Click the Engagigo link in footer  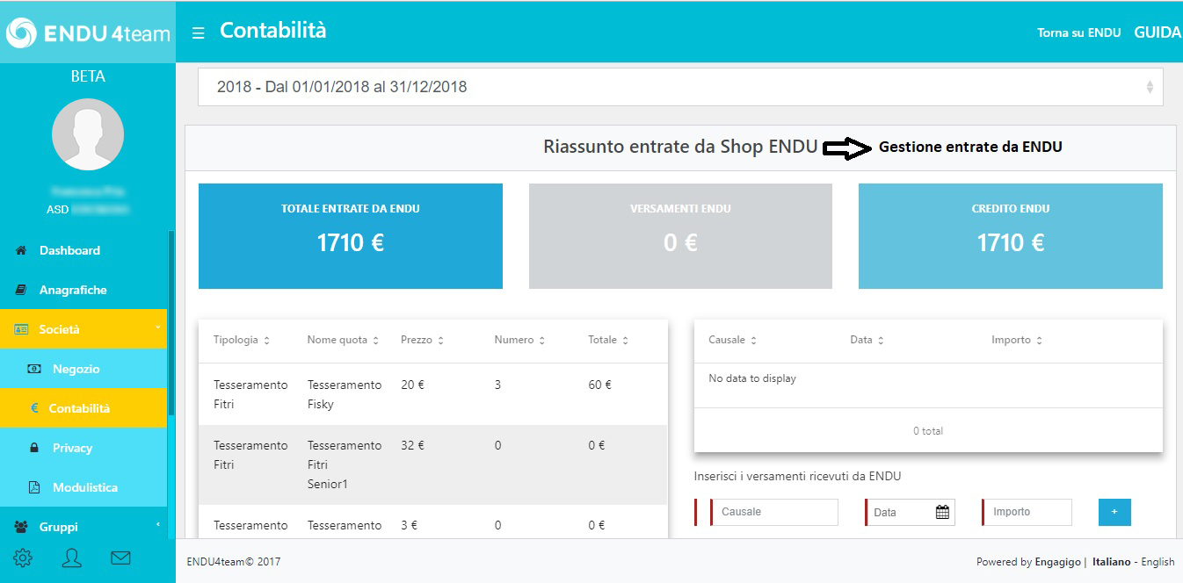click(1058, 562)
